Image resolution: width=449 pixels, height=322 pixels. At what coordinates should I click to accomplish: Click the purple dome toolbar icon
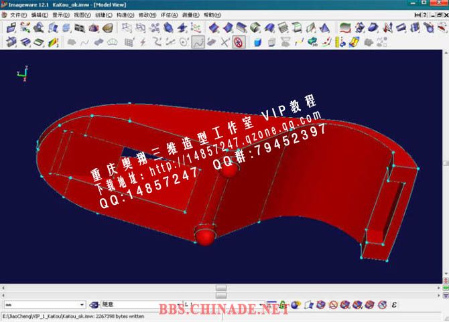94,27
